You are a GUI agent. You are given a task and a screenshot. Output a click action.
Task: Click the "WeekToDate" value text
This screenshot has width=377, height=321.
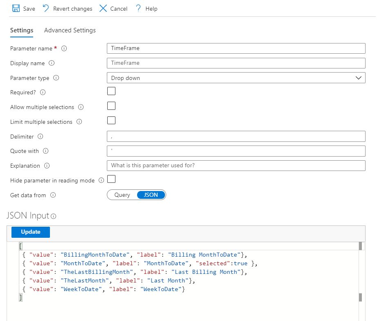point(81,289)
